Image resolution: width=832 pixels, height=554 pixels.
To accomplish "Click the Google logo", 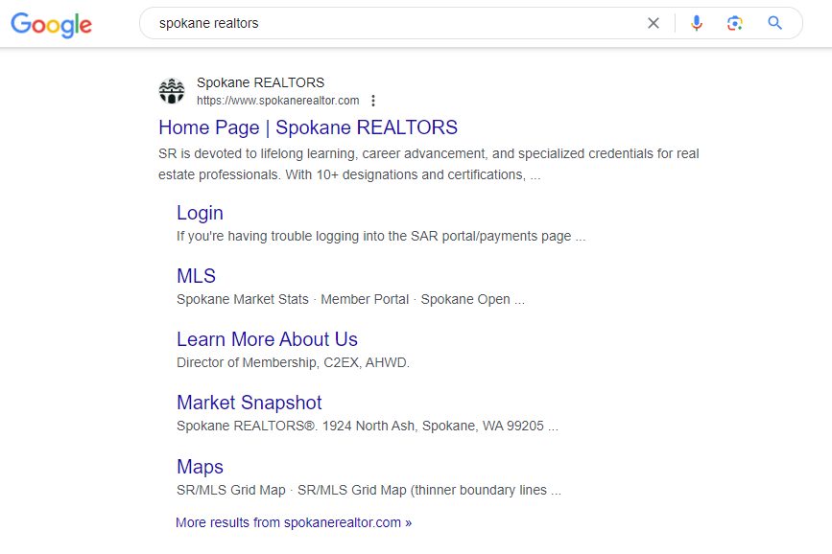I will click(52, 24).
